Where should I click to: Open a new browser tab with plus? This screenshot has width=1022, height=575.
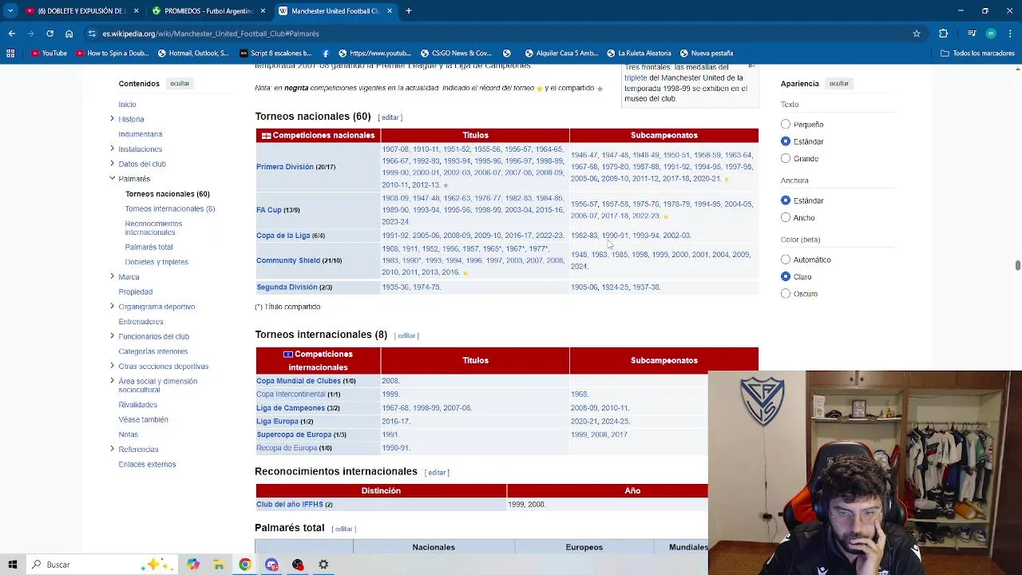click(408, 11)
